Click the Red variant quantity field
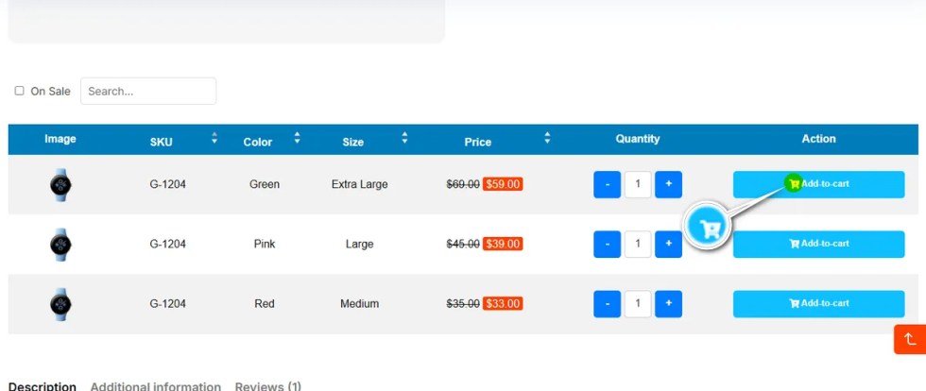 point(638,303)
